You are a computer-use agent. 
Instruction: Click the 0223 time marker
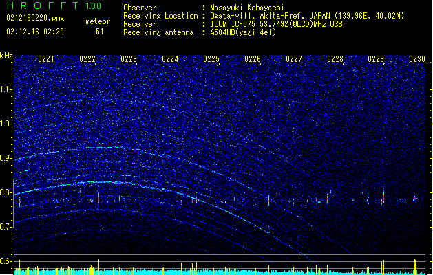tap(129, 59)
